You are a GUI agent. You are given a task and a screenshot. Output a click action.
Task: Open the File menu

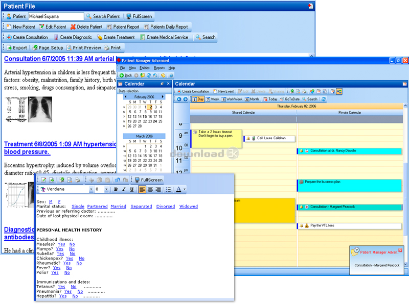tap(123, 68)
